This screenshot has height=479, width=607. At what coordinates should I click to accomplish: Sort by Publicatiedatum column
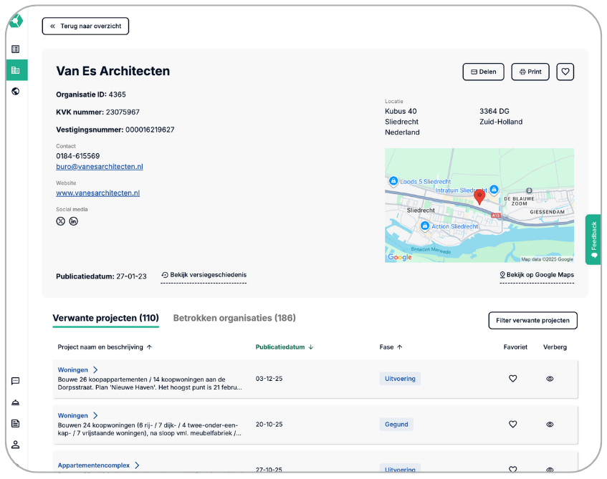click(x=284, y=347)
